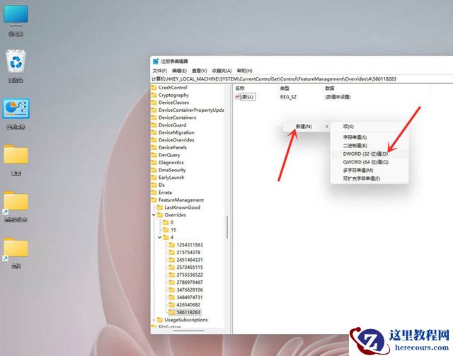Click folder icon beside LastKnownGood

pyautogui.click(x=160, y=207)
